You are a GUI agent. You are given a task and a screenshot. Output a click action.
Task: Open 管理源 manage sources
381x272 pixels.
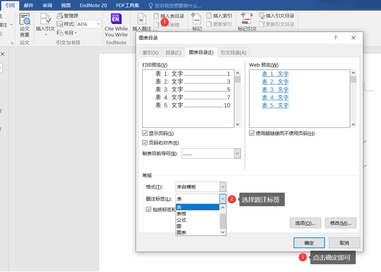67,16
